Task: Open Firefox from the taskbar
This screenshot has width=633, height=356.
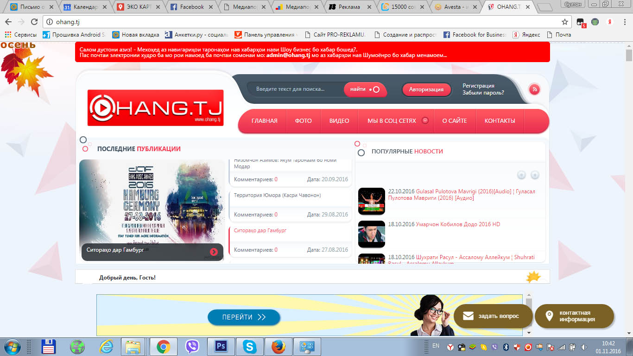Action: point(278,346)
